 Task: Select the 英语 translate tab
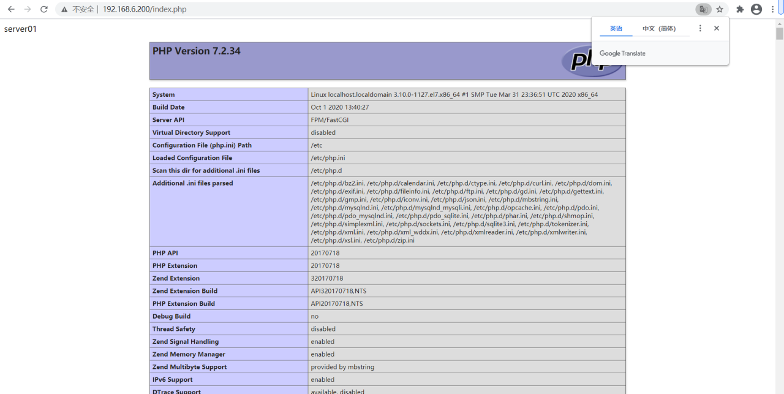tap(616, 28)
